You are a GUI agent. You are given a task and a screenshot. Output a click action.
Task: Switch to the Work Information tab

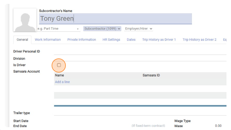(48, 40)
